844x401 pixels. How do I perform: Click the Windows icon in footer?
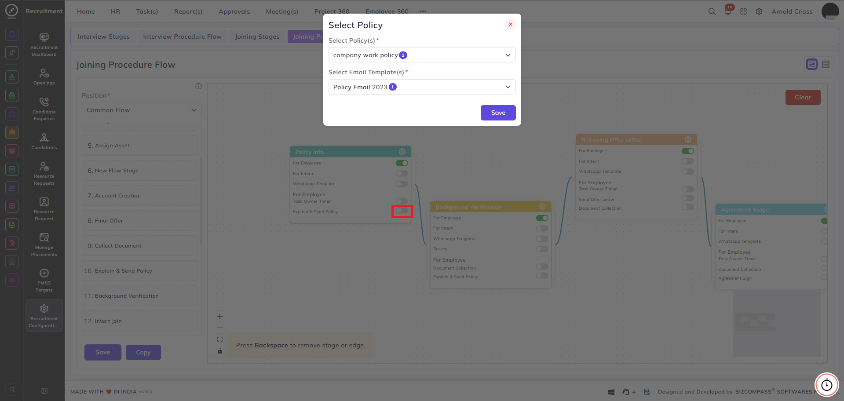pos(611,392)
